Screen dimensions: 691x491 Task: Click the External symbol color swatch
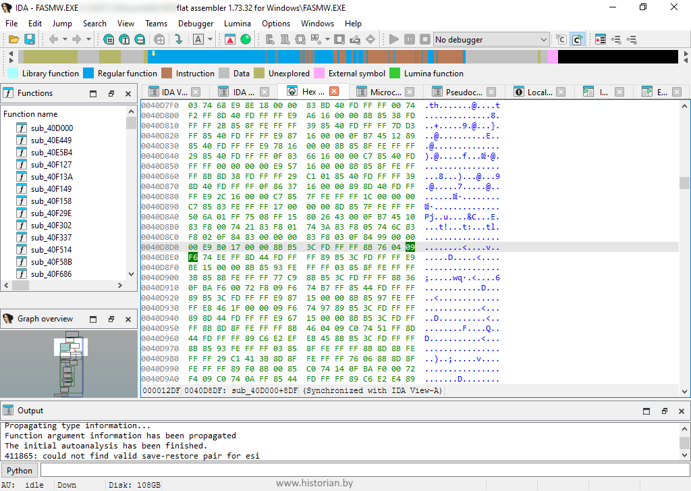pyautogui.click(x=319, y=73)
